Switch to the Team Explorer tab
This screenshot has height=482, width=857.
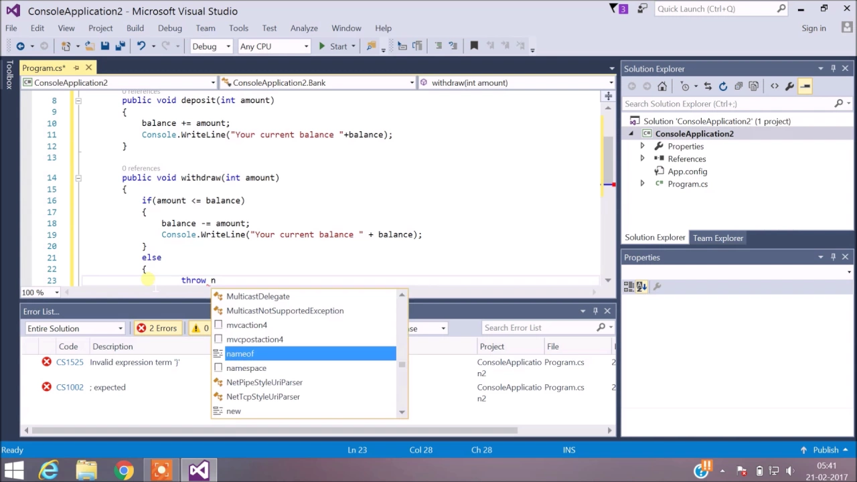pos(718,238)
